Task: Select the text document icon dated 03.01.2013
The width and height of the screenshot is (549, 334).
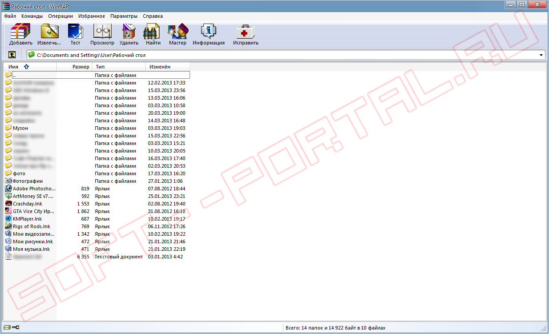Action: [8, 257]
